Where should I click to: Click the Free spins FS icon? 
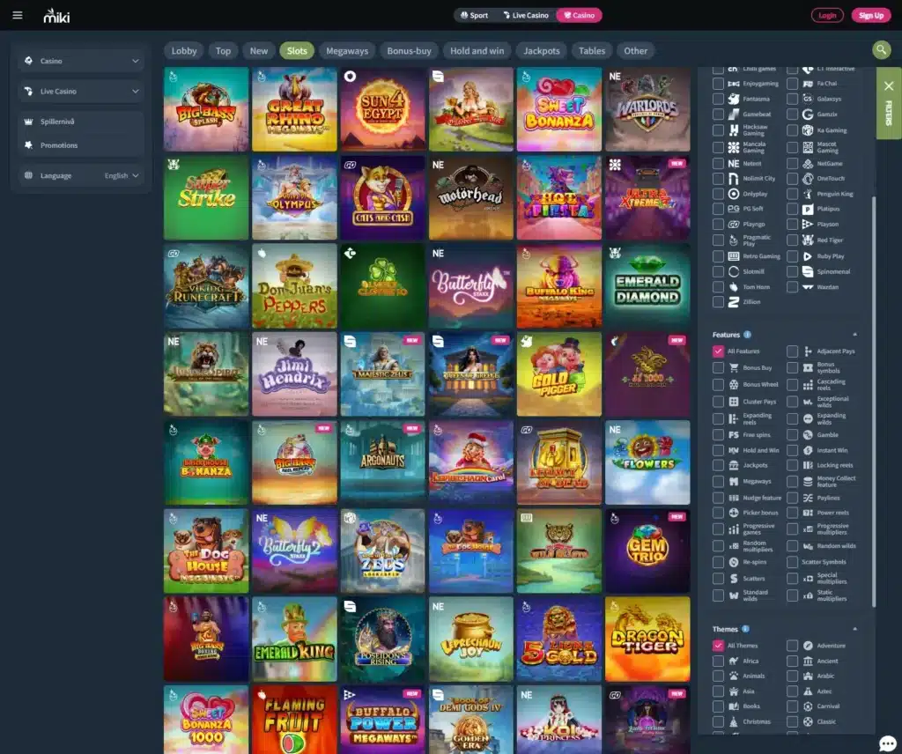pos(734,435)
